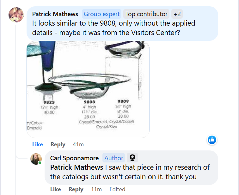Like Patrick Mathews' comment
The image size is (239, 195).
[x=37, y=144]
